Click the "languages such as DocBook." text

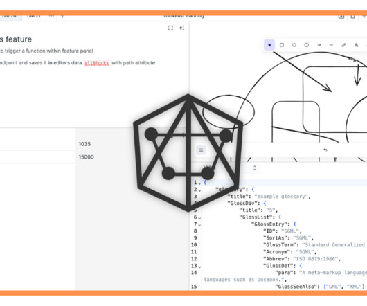pyautogui.click(x=244, y=280)
